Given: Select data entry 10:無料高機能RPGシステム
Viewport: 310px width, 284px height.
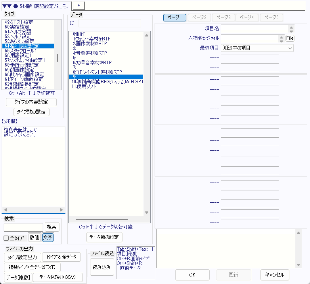Looking at the screenshot, I should pyautogui.click(x=107, y=82).
